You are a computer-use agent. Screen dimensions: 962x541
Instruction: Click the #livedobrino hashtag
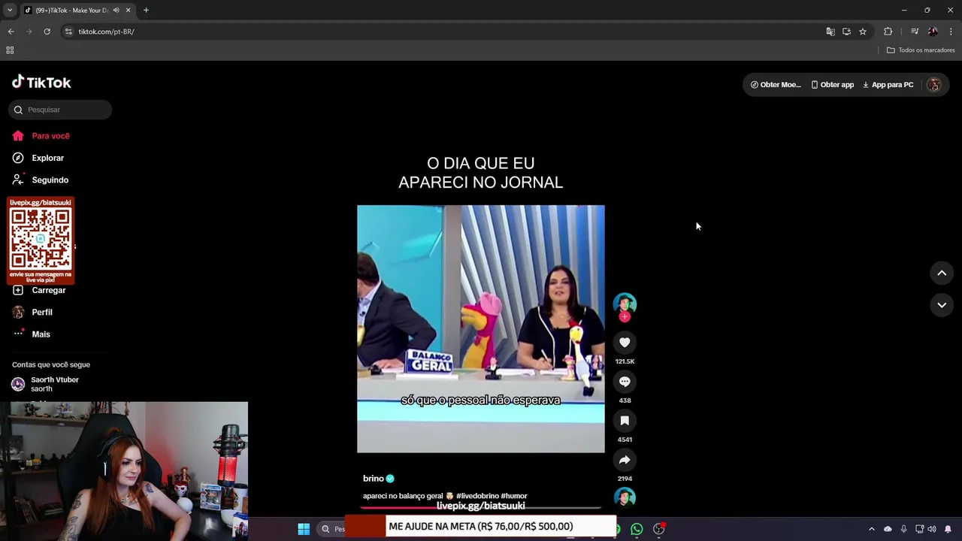[477, 496]
